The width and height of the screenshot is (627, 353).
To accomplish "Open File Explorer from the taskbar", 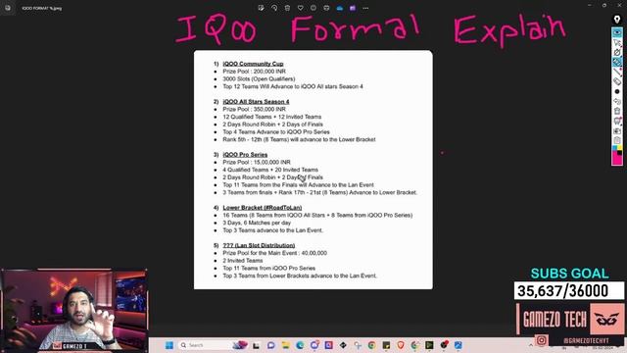I will [285, 345].
